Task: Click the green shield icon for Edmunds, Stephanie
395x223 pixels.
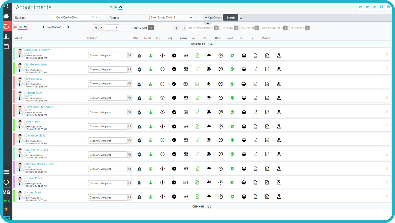Action: tap(232, 112)
